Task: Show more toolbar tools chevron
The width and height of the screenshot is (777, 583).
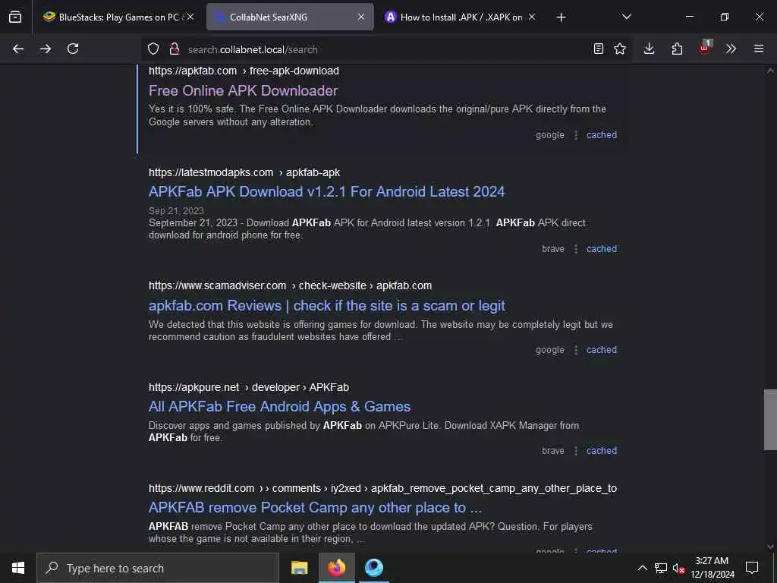Action: (x=731, y=49)
